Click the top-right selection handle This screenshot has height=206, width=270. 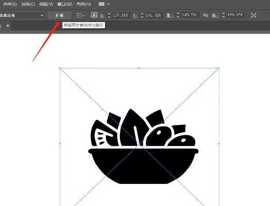[x=219, y=68]
